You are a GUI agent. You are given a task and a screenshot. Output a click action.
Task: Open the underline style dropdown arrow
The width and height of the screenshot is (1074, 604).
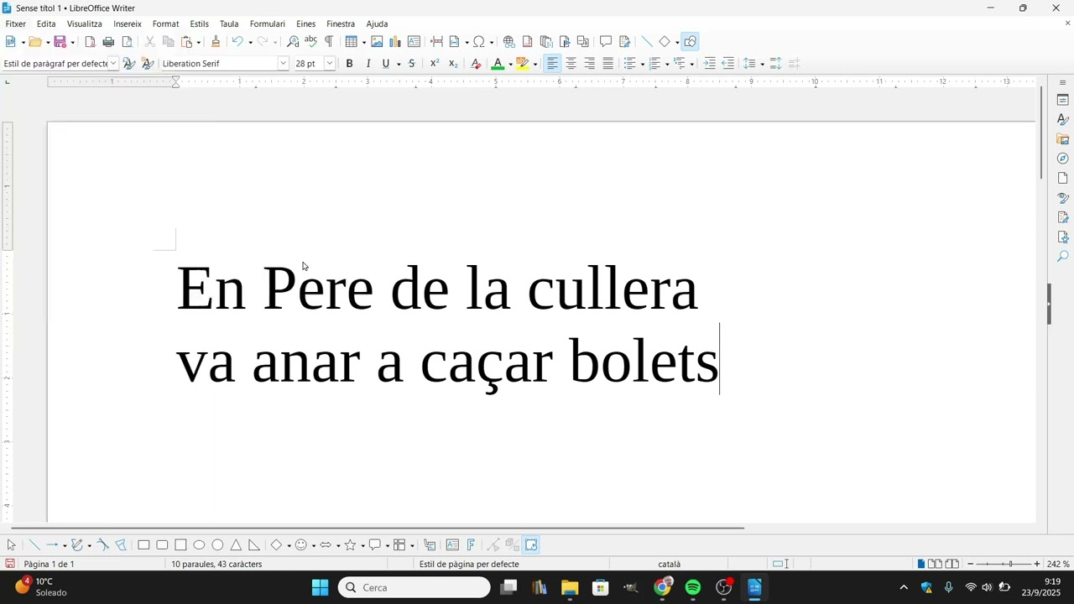(x=399, y=65)
